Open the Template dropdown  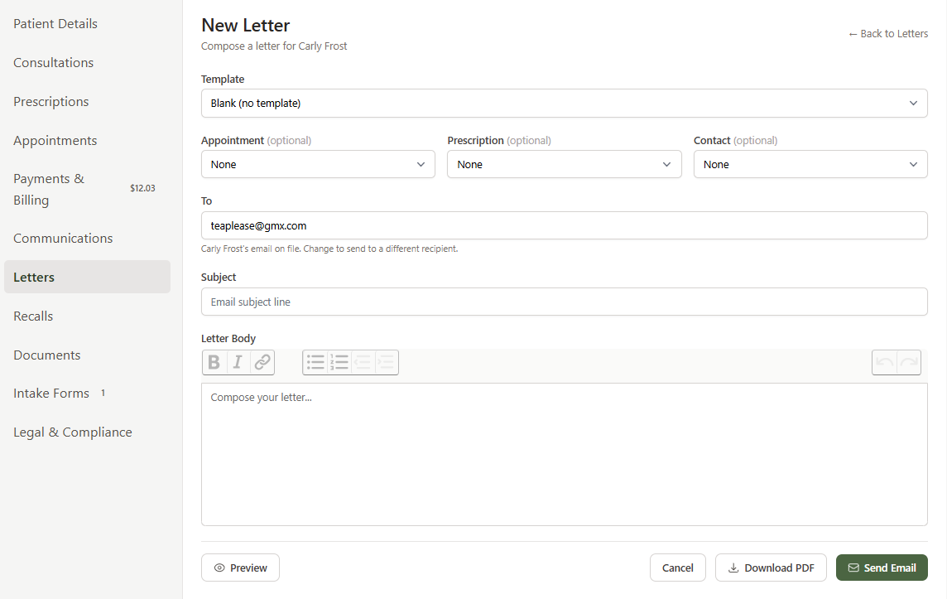(x=564, y=103)
